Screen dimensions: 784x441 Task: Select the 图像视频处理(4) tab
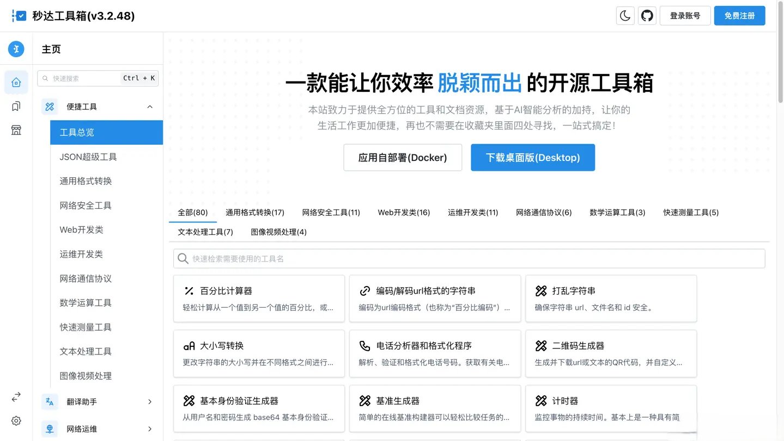coord(278,231)
